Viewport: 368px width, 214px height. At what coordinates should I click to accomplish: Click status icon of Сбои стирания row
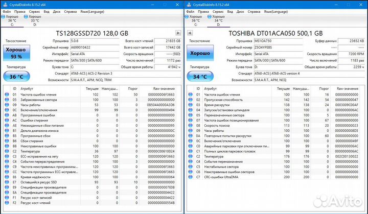coord(7,141)
